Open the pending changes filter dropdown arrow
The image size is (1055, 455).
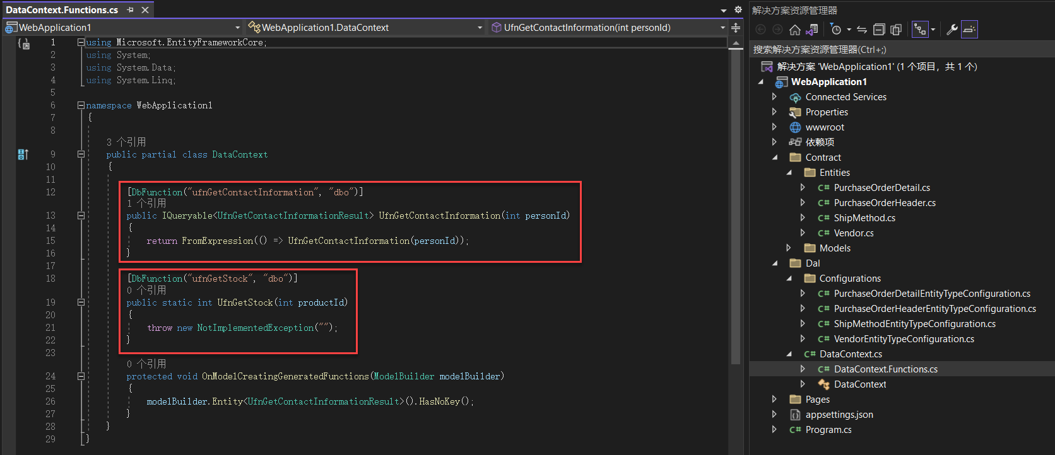(849, 30)
